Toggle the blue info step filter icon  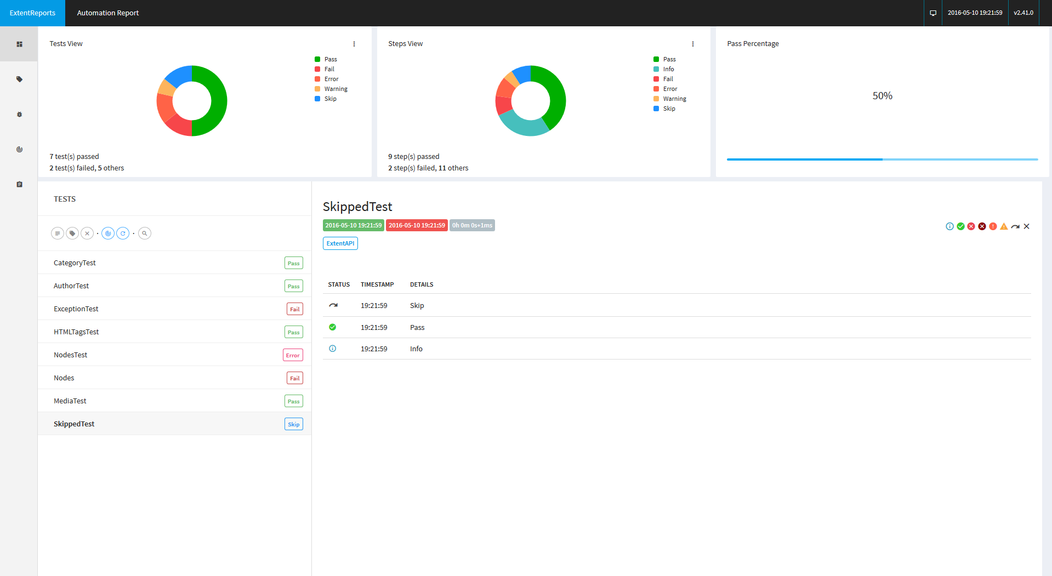[949, 226]
